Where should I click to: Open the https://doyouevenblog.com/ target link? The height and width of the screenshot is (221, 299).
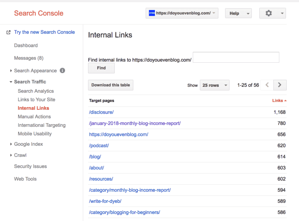pos(118,134)
